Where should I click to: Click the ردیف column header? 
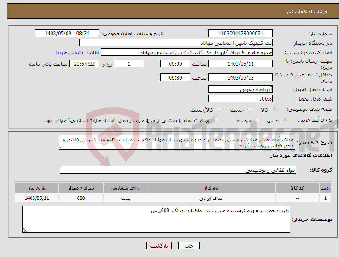point(325,188)
